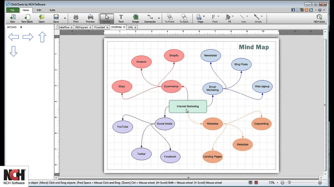Click the zoom out minus button
This screenshot has width=334, height=187.
pyautogui.click(x=282, y=183)
